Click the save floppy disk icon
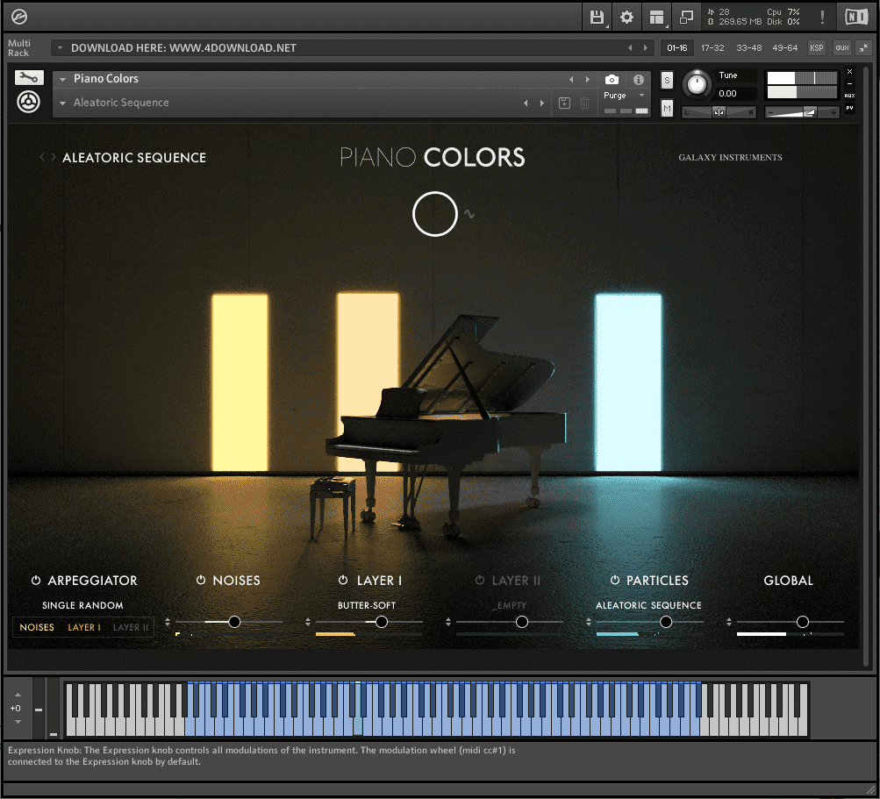The width and height of the screenshot is (880, 799). pyautogui.click(x=597, y=17)
